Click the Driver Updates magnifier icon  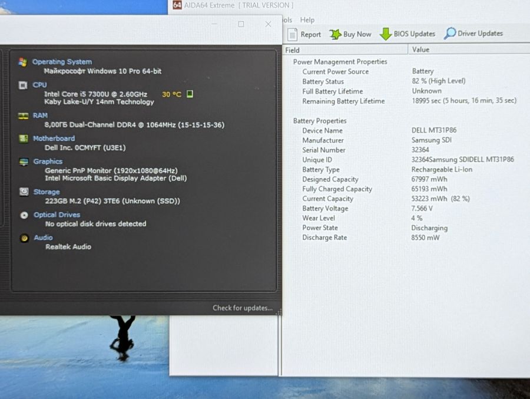click(x=450, y=33)
